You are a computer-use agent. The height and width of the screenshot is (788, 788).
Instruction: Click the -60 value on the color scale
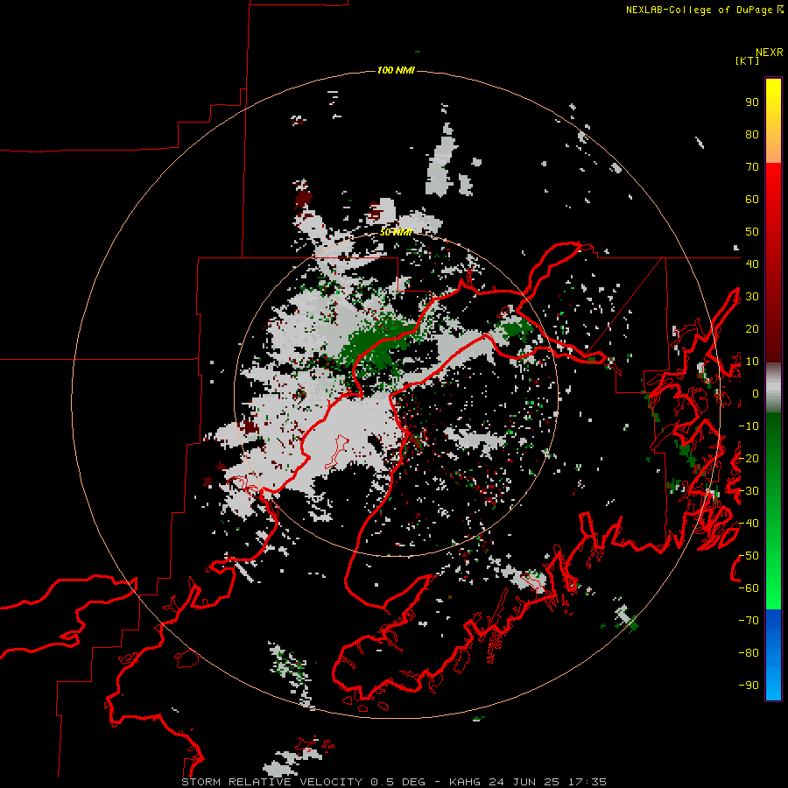(749, 588)
